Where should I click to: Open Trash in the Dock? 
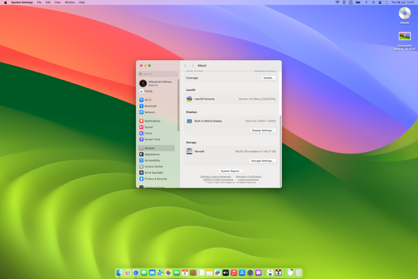coord(298,273)
